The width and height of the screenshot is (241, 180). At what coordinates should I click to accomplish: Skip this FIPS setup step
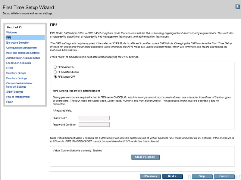click(x=202, y=176)
